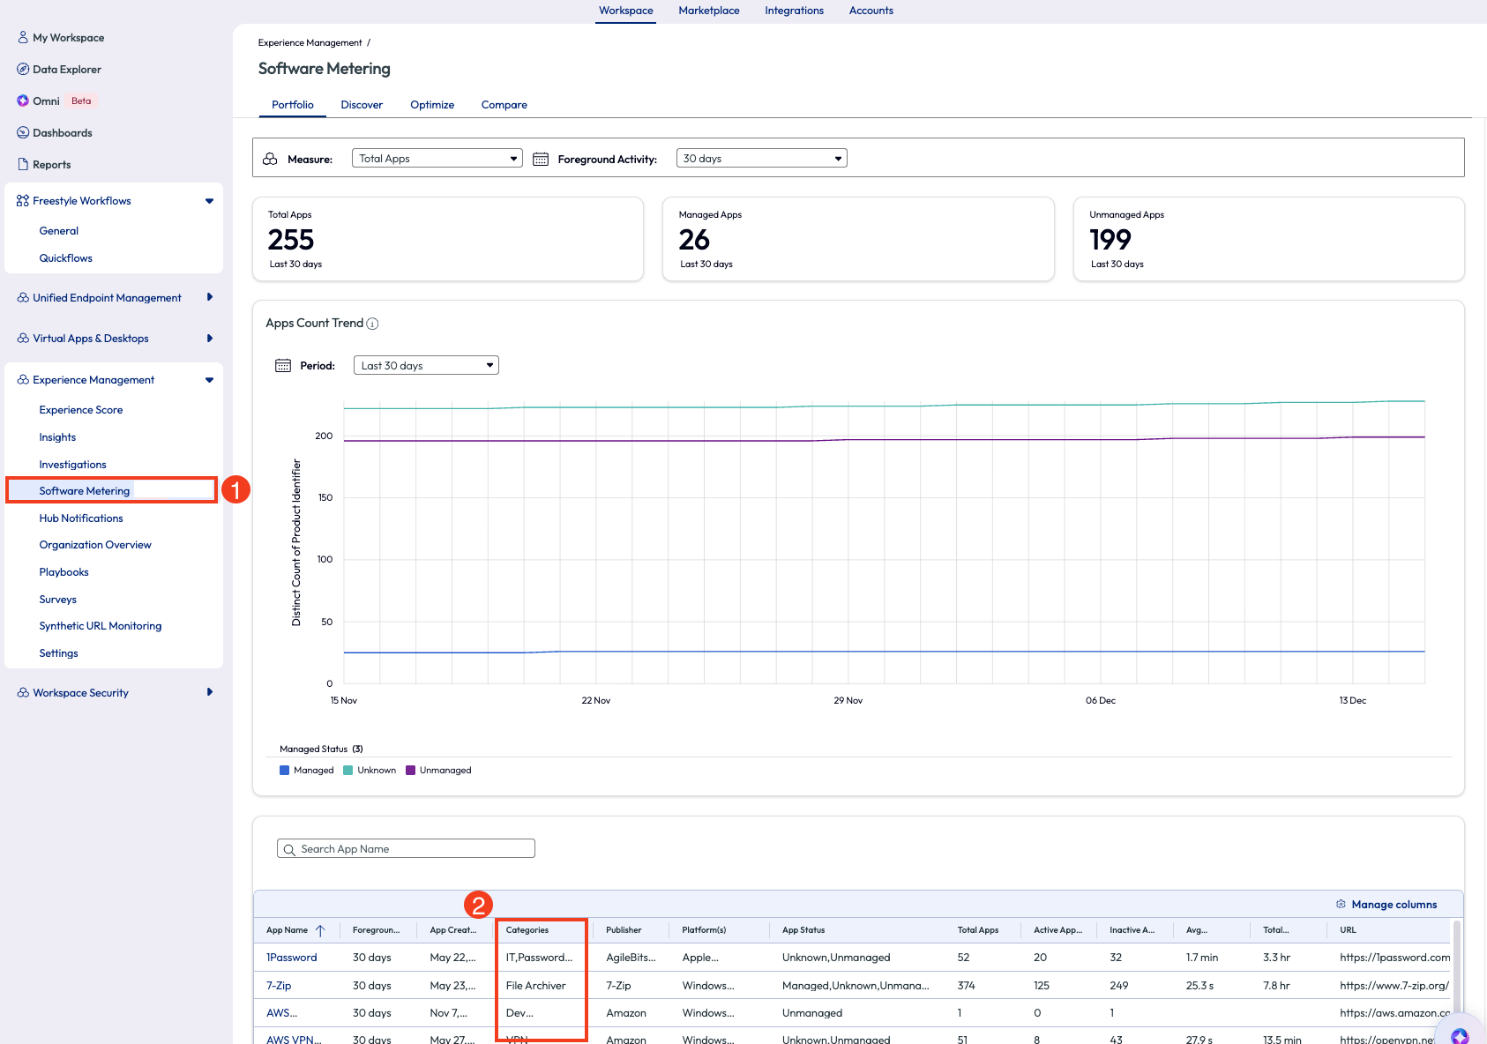Screen dimensions: 1487x1044
Task: Click the Manage columns gear icon
Action: pyautogui.click(x=1341, y=905)
